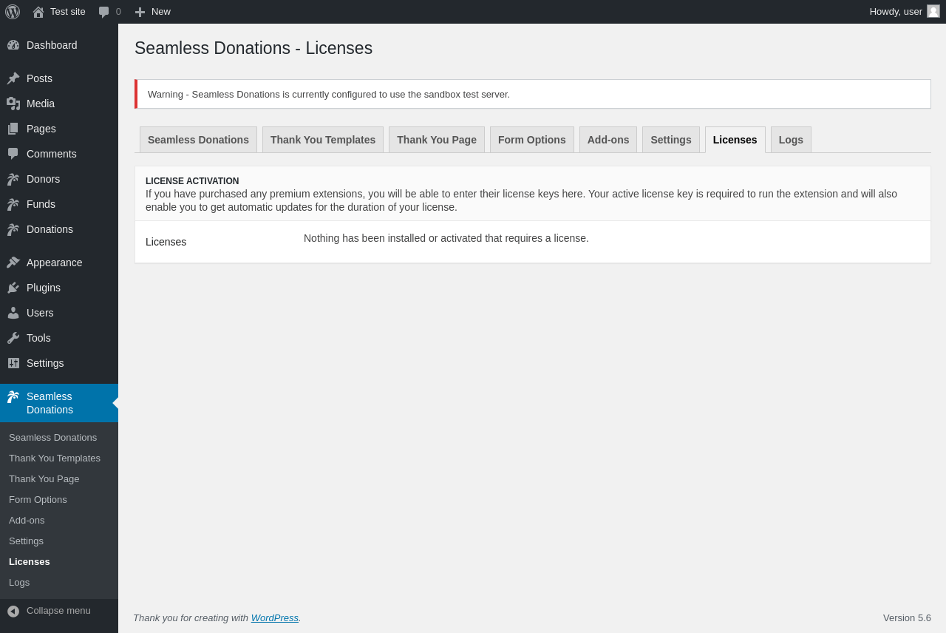This screenshot has width=946, height=633.
Task: Click the user avatar icon
Action: point(933,11)
